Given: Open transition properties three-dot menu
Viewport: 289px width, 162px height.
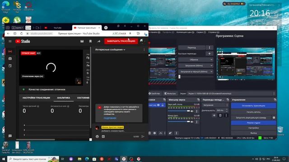Looking at the screenshot, I should click(226, 115).
